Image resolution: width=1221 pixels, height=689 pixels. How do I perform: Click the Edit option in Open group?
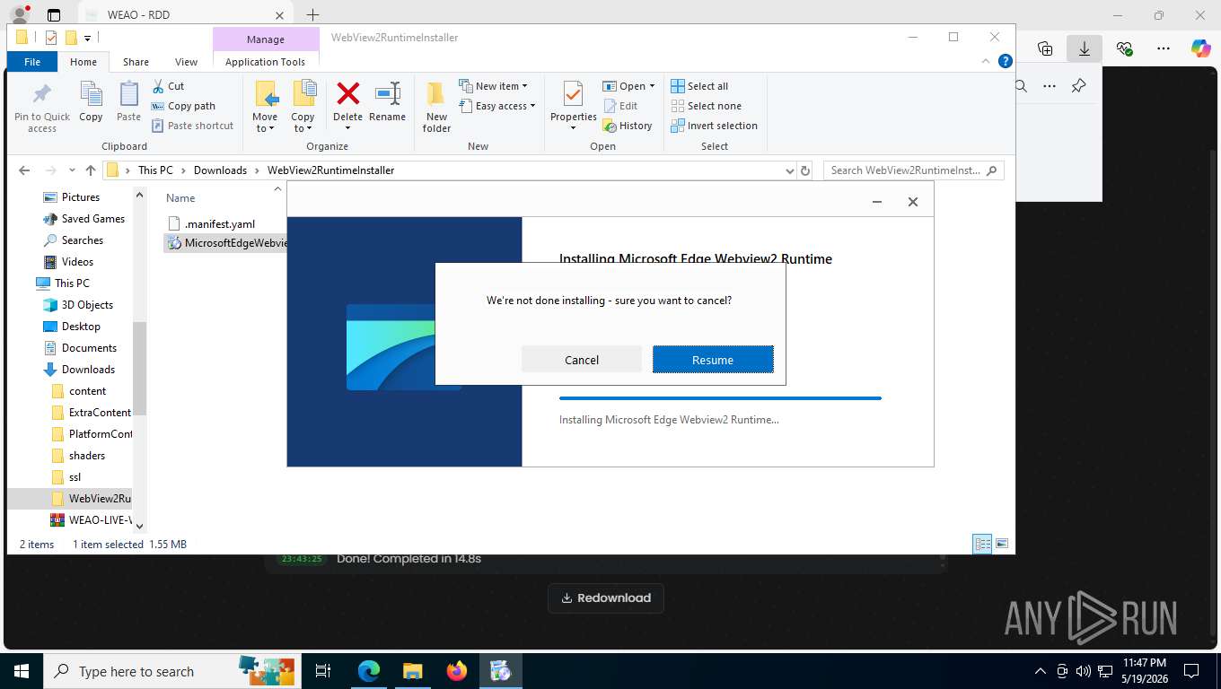click(619, 106)
